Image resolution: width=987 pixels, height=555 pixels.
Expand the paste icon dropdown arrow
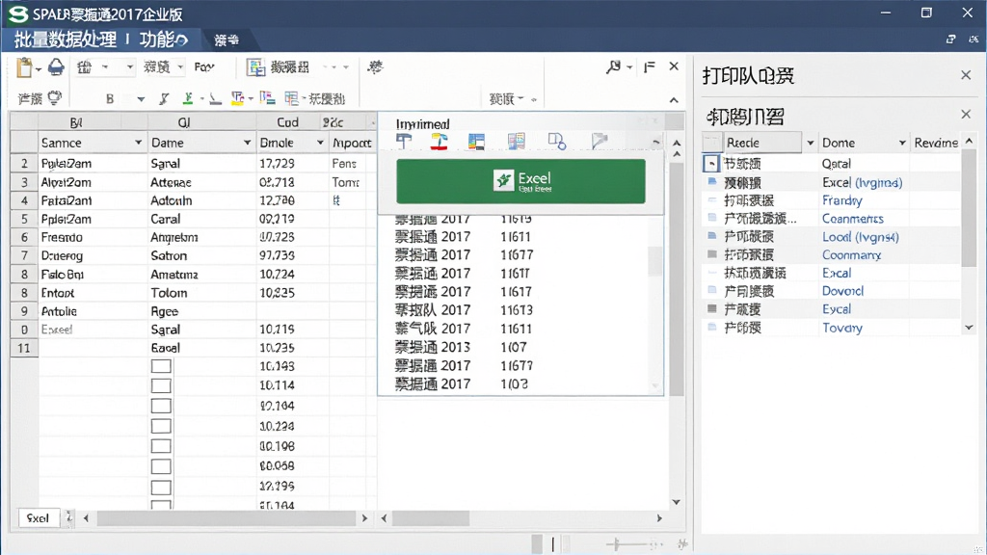tap(39, 68)
